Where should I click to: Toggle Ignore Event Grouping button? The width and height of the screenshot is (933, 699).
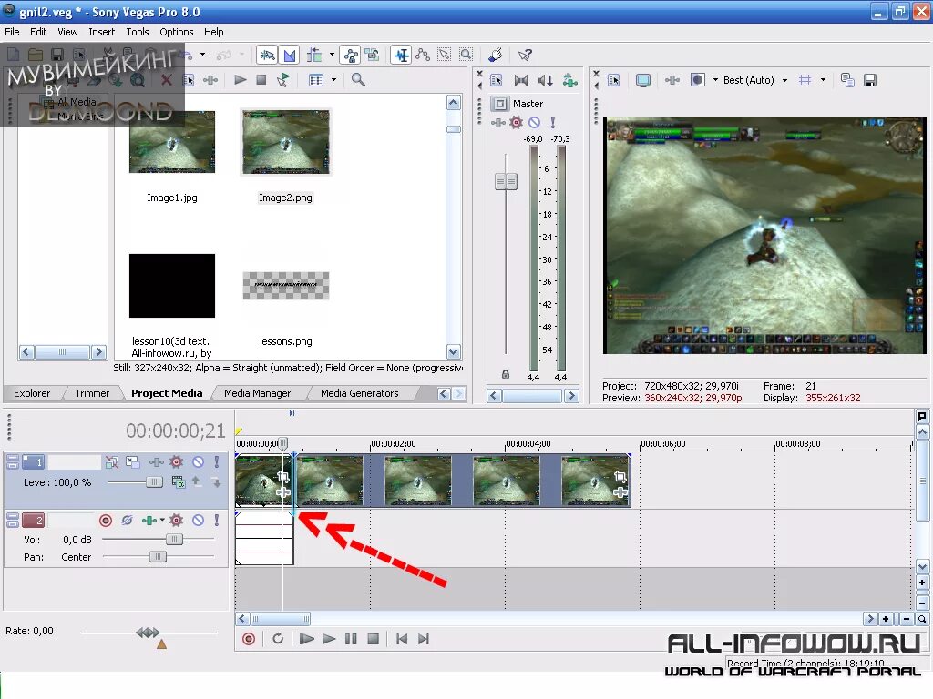pos(373,56)
